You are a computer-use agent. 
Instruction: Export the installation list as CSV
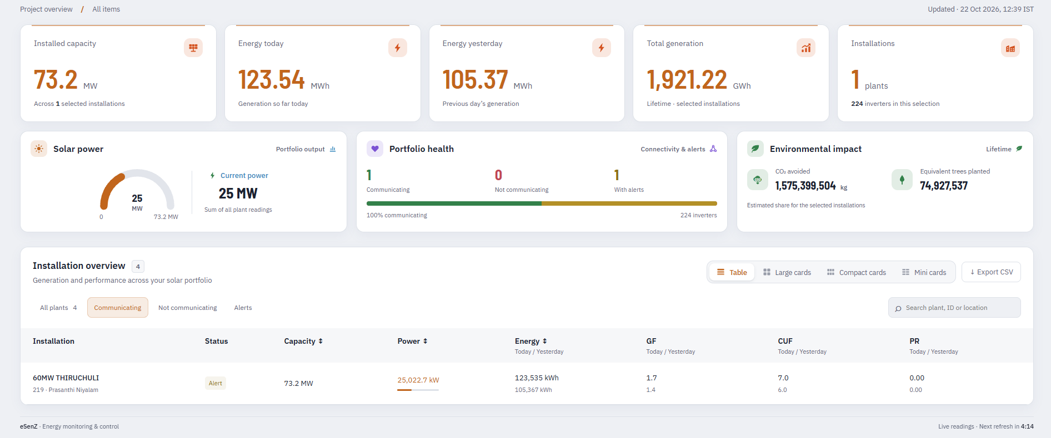992,272
